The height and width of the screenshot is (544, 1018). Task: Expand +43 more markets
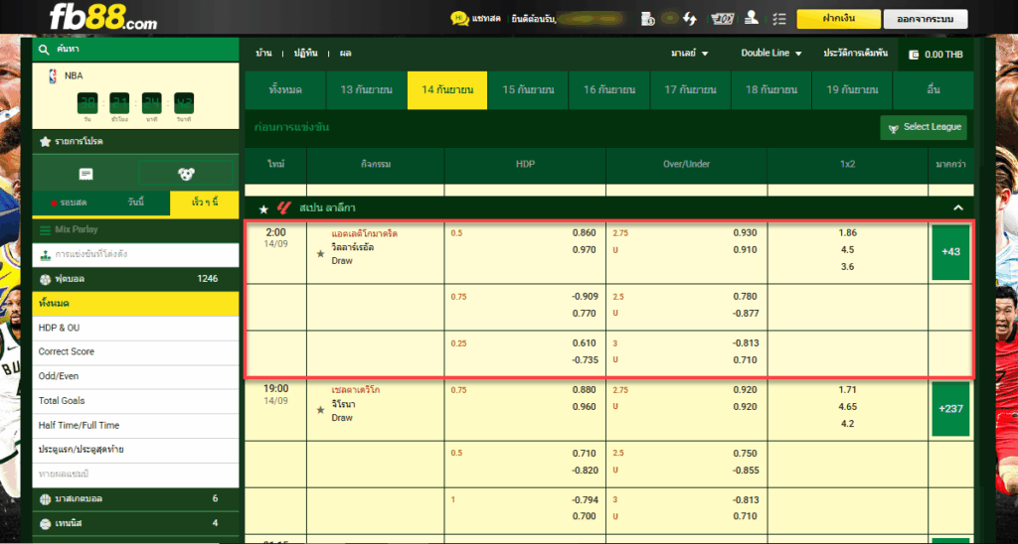(950, 252)
